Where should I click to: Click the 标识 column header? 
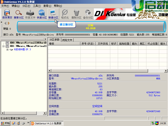pyautogui.click(x=114, y=44)
